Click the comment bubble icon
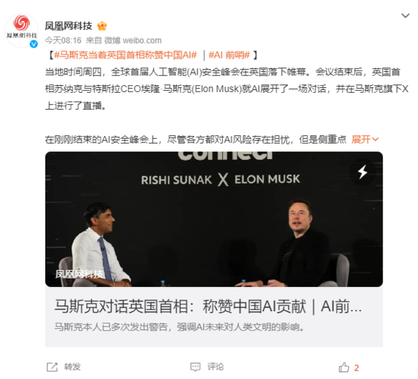 click(x=195, y=367)
